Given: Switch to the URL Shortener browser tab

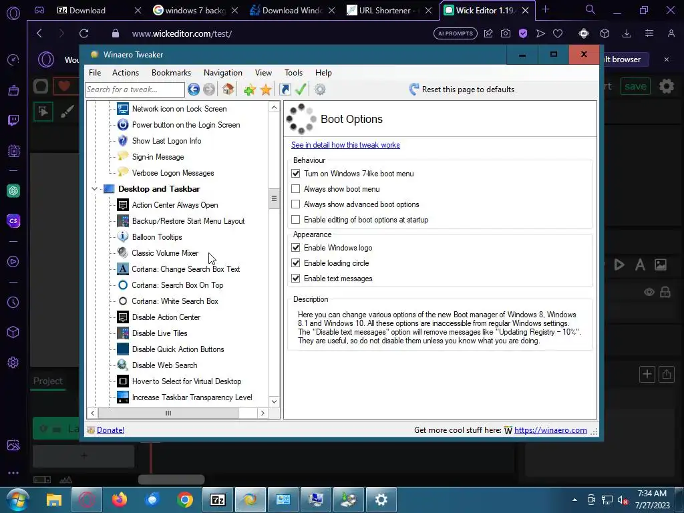Looking at the screenshot, I should (389, 11).
